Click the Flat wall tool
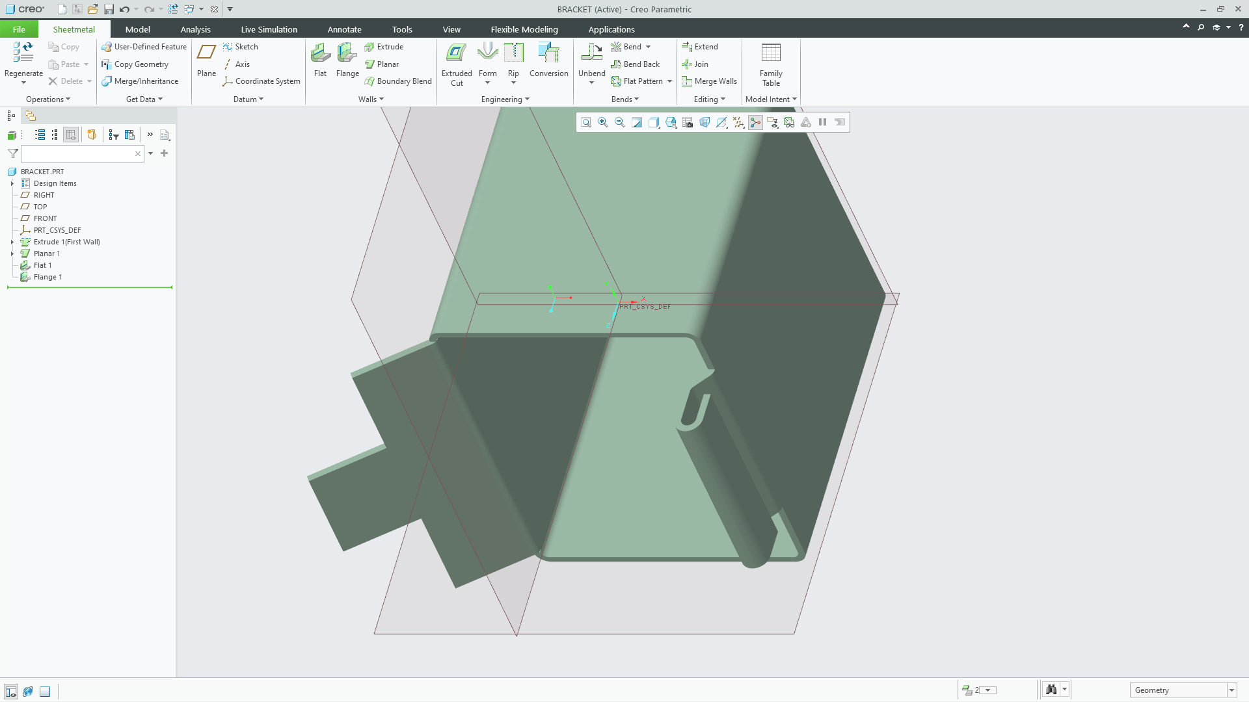This screenshot has width=1249, height=702. click(x=320, y=62)
